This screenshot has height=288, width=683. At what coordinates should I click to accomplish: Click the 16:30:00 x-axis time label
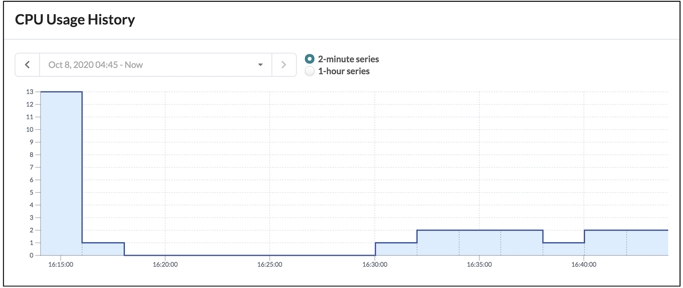click(375, 265)
